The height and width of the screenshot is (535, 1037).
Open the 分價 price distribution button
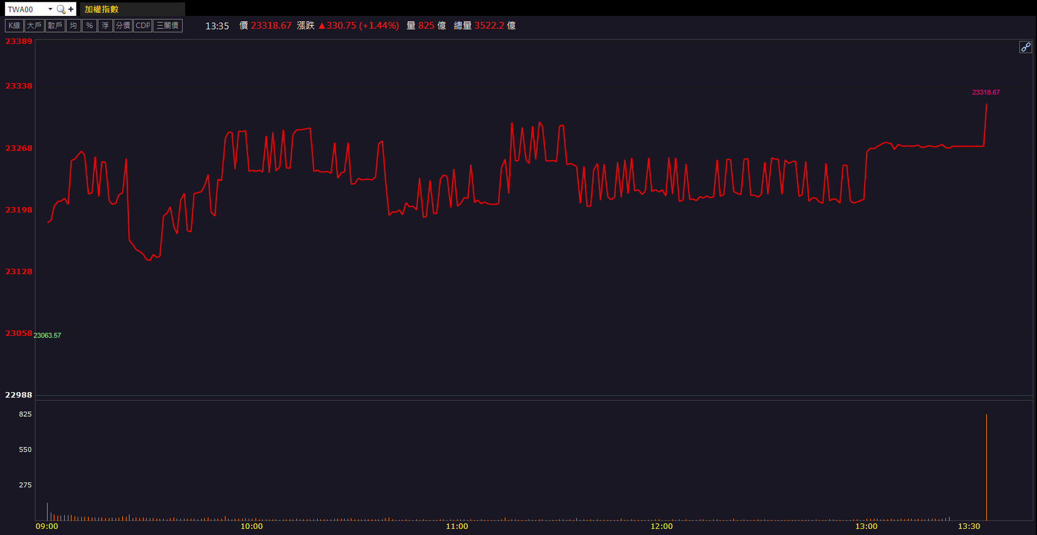click(x=123, y=26)
